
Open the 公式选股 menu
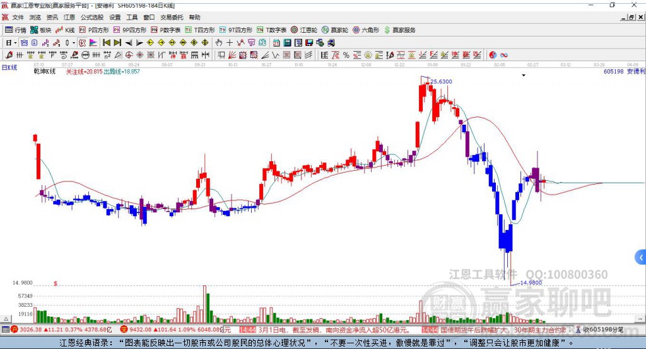pyautogui.click(x=92, y=17)
